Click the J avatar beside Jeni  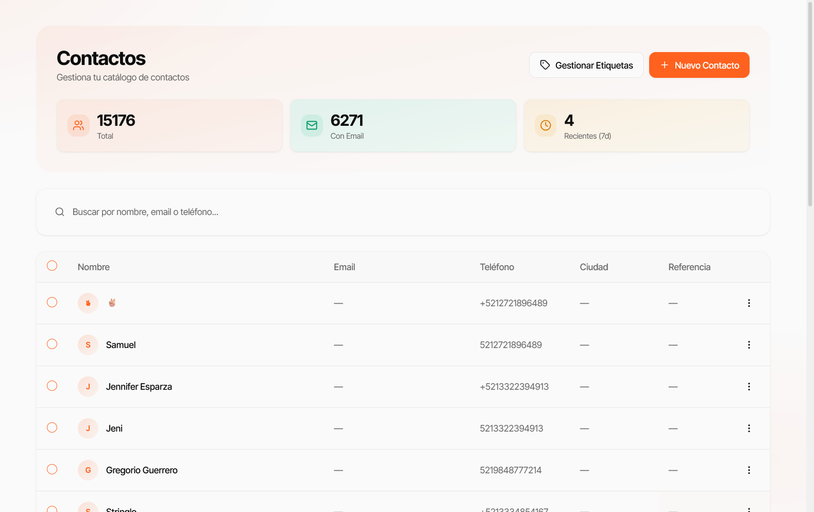point(88,428)
